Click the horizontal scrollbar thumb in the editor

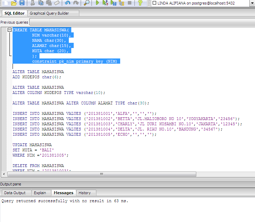(x=102, y=174)
